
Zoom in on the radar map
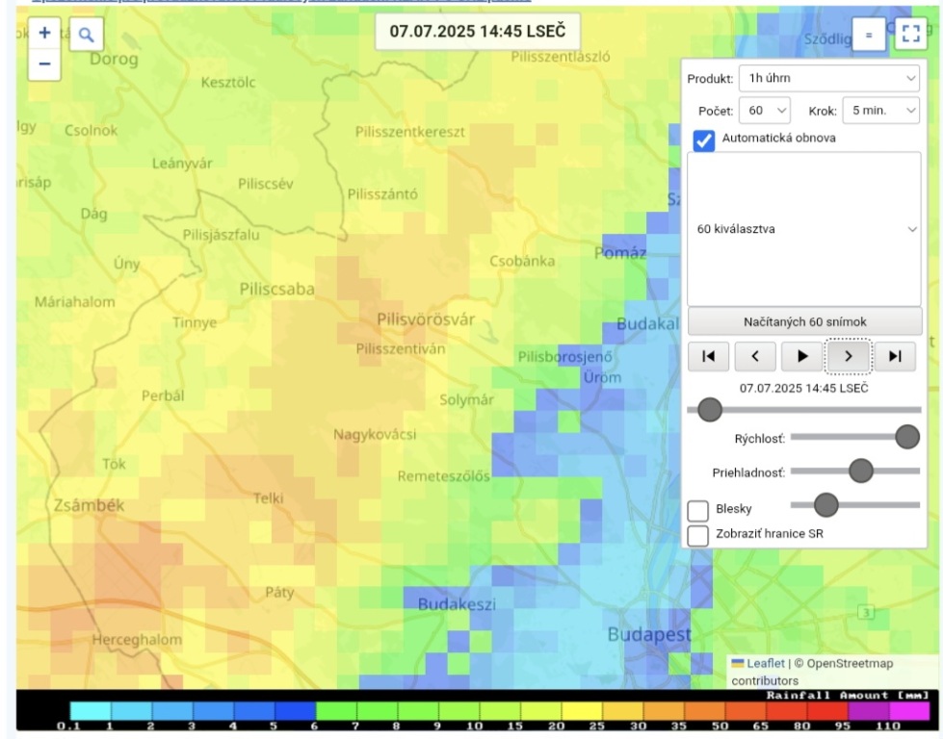tap(43, 33)
